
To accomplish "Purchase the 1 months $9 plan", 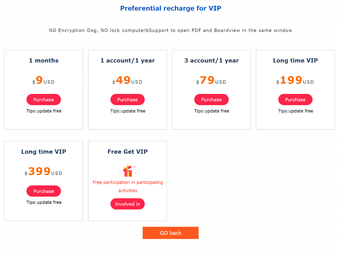I will pyautogui.click(x=44, y=100).
